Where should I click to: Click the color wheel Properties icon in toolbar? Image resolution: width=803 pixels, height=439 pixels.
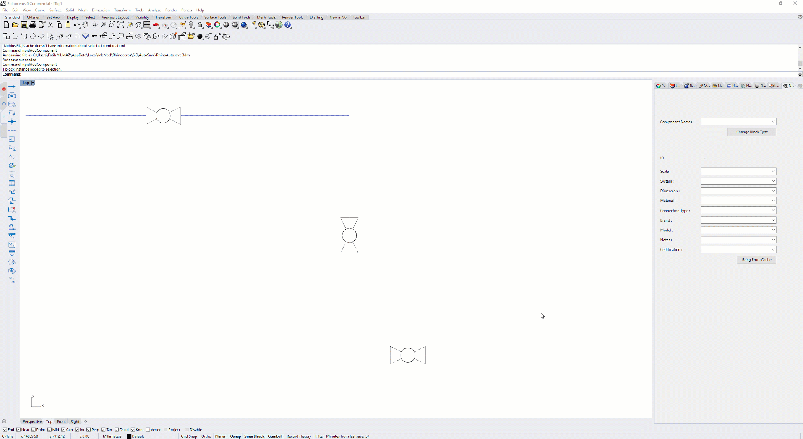(x=217, y=25)
